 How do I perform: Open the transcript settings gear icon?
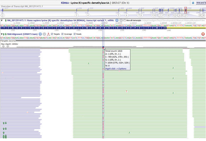121,20
